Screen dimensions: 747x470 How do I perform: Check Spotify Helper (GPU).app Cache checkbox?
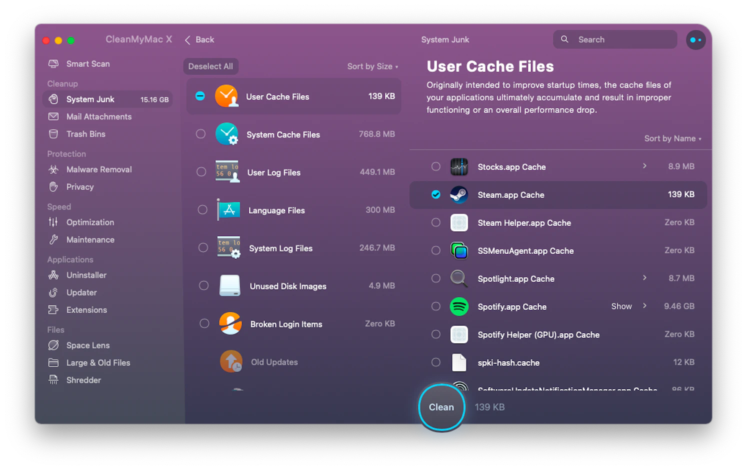(x=436, y=334)
